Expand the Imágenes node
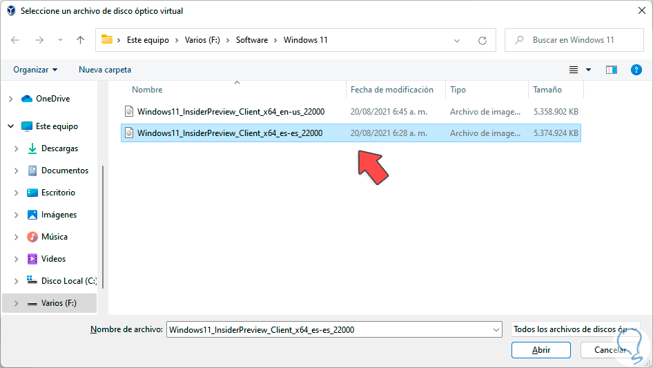 (x=17, y=215)
